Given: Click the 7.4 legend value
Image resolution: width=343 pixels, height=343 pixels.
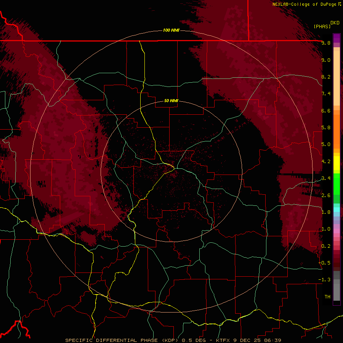Looking at the screenshot, I should [326, 94].
